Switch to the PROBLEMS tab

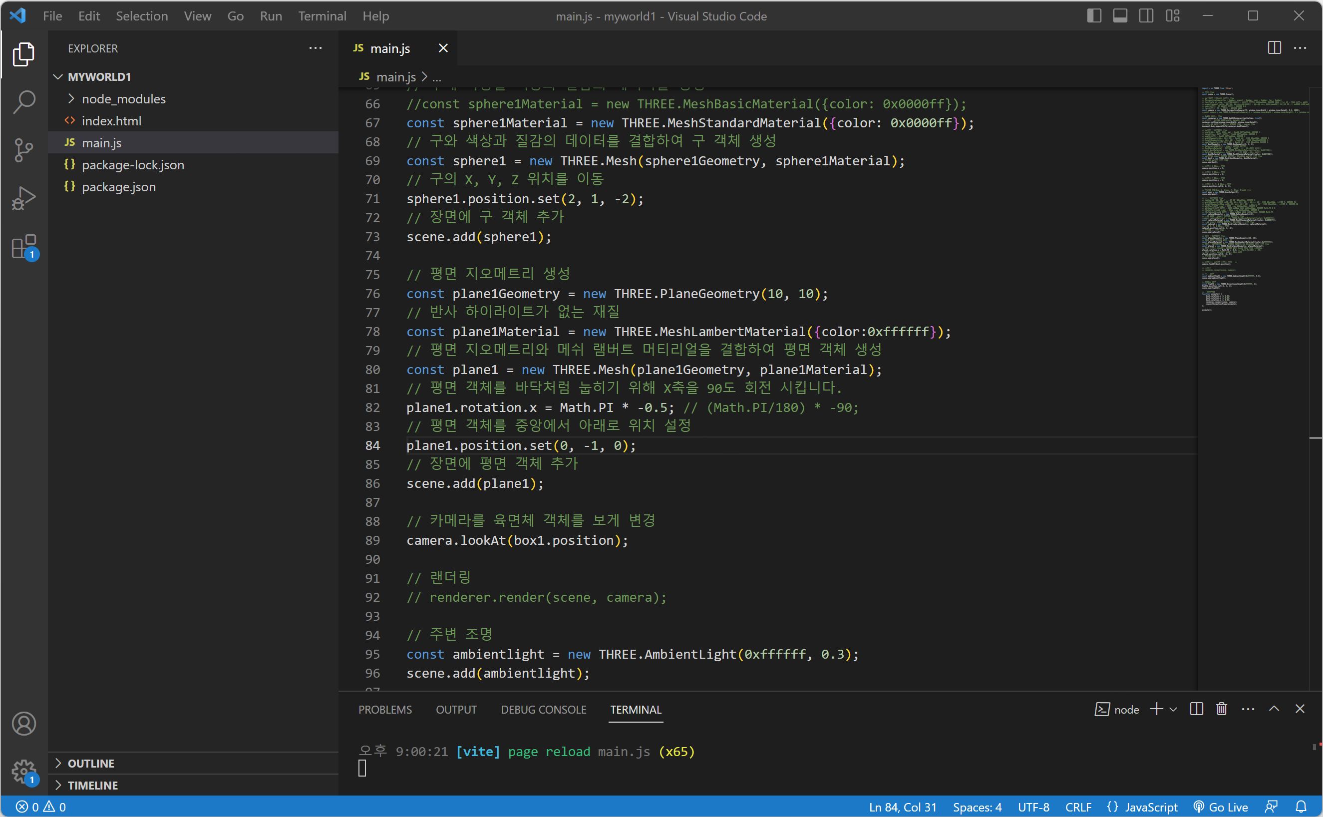point(384,710)
